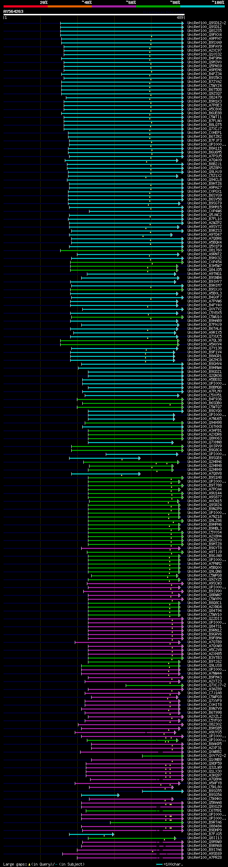Select the UniRef100_B6UE88 label

tap(204, 113)
